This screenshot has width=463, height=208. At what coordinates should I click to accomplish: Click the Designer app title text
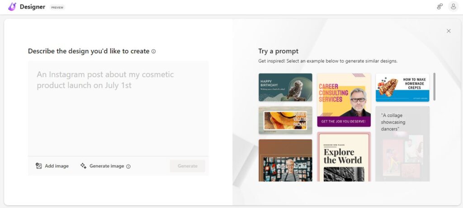click(33, 7)
